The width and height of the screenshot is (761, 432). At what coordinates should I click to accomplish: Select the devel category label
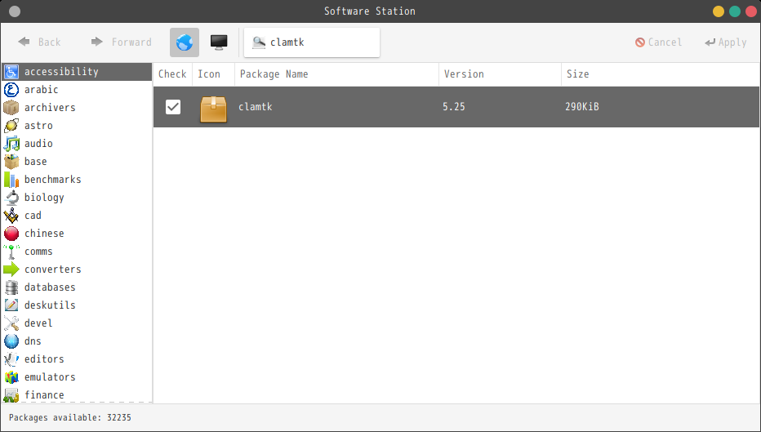pyautogui.click(x=38, y=323)
